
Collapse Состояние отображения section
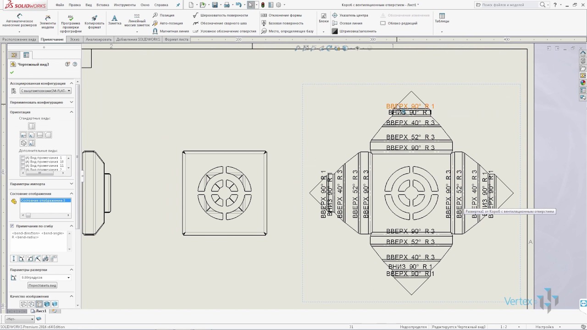tap(71, 193)
